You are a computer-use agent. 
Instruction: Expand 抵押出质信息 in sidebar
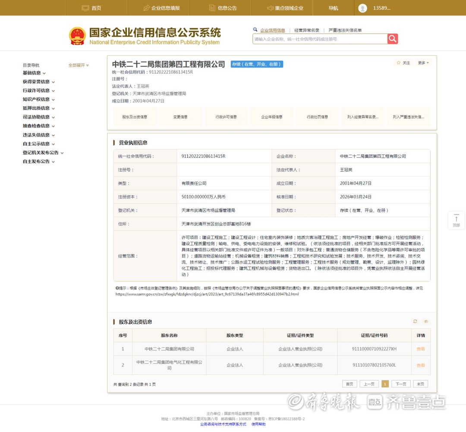[39, 108]
